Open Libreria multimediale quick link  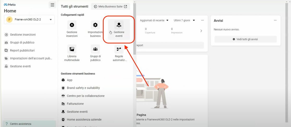pyautogui.click(x=72, y=53)
